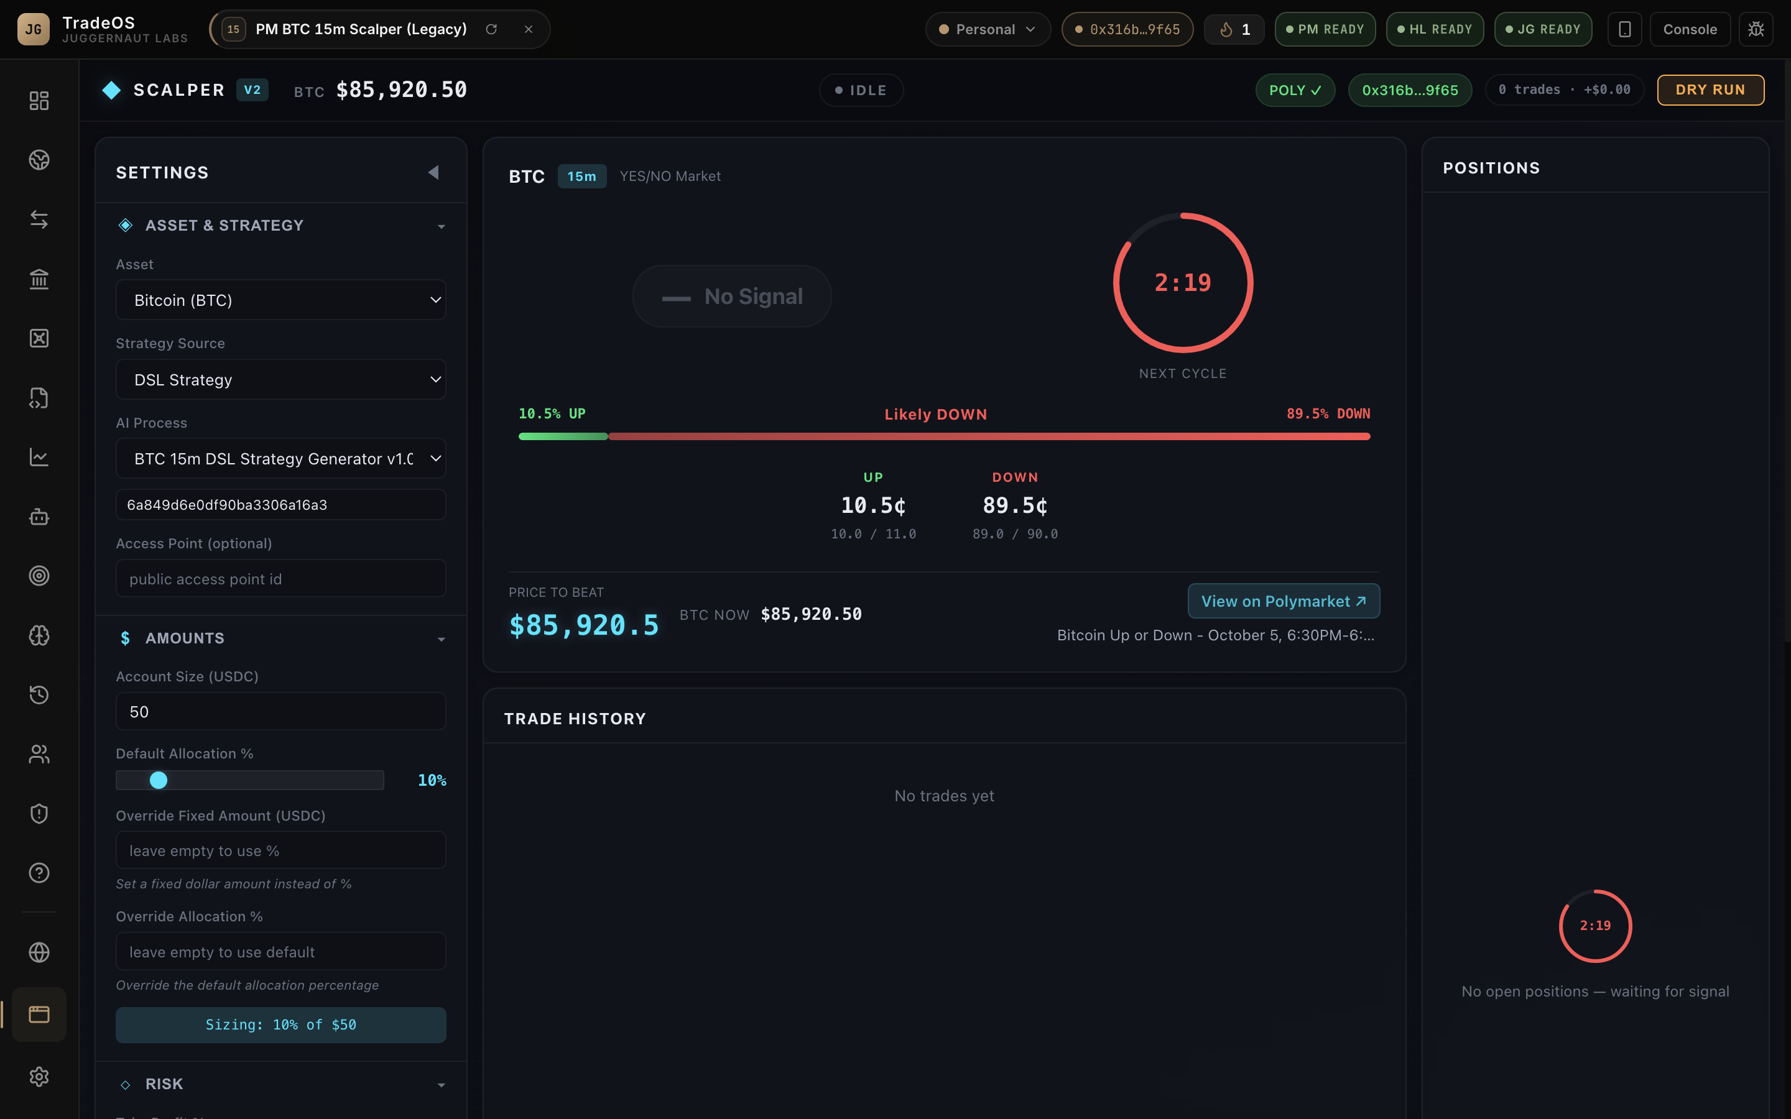This screenshot has width=1791, height=1119.
Task: Click the bug icon in top bar
Action: 1756,30
